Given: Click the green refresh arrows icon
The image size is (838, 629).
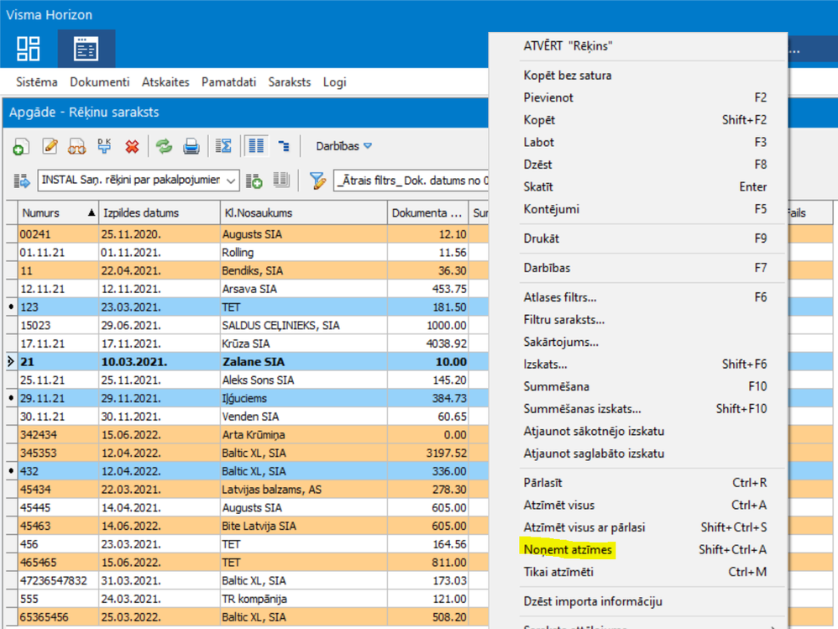Looking at the screenshot, I should point(164,146).
